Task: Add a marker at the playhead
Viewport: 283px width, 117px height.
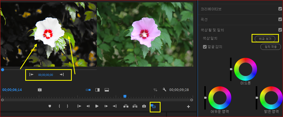Action: (x=50, y=106)
